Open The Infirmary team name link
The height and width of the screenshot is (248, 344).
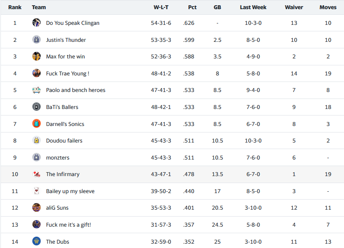63,174
